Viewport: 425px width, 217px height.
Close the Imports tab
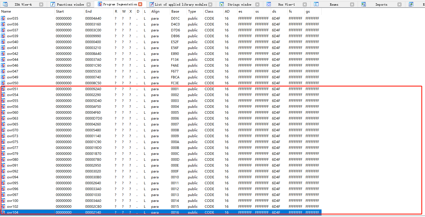(399, 4)
